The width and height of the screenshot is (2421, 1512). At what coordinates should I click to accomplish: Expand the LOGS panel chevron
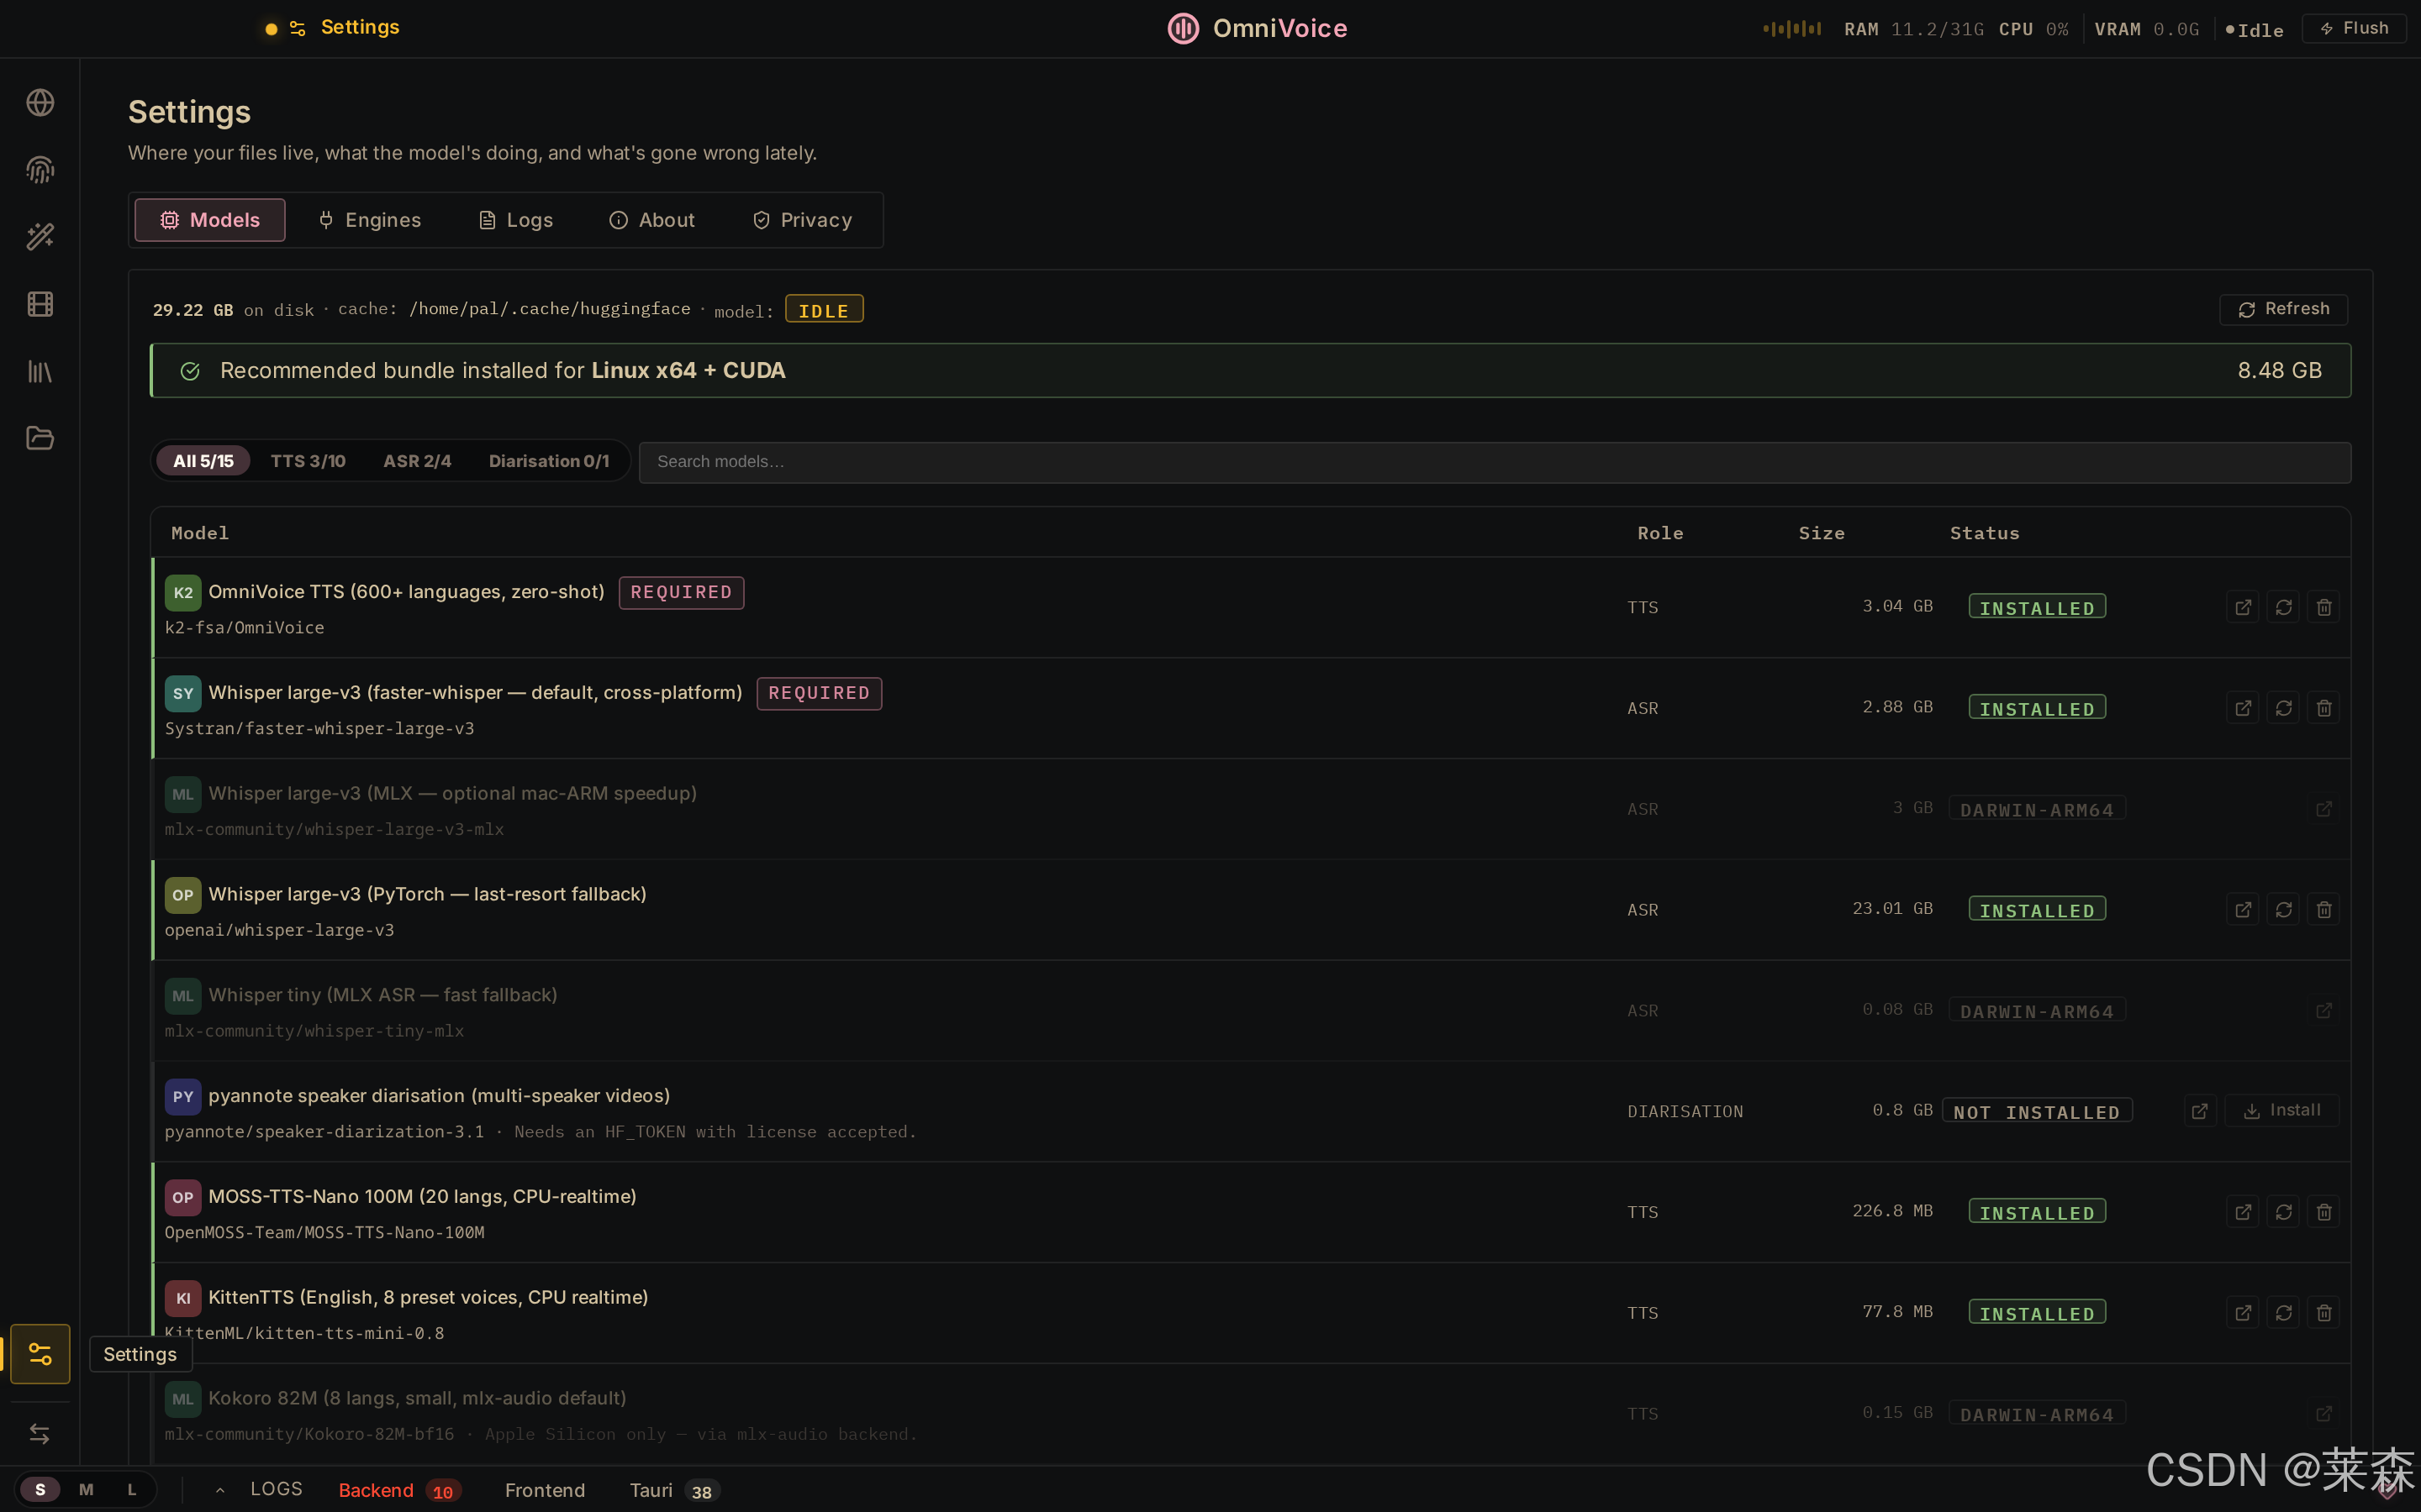220,1490
